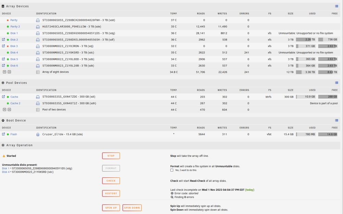Open the parity HISTORY button
The height and width of the screenshot is (214, 343).
click(111, 193)
